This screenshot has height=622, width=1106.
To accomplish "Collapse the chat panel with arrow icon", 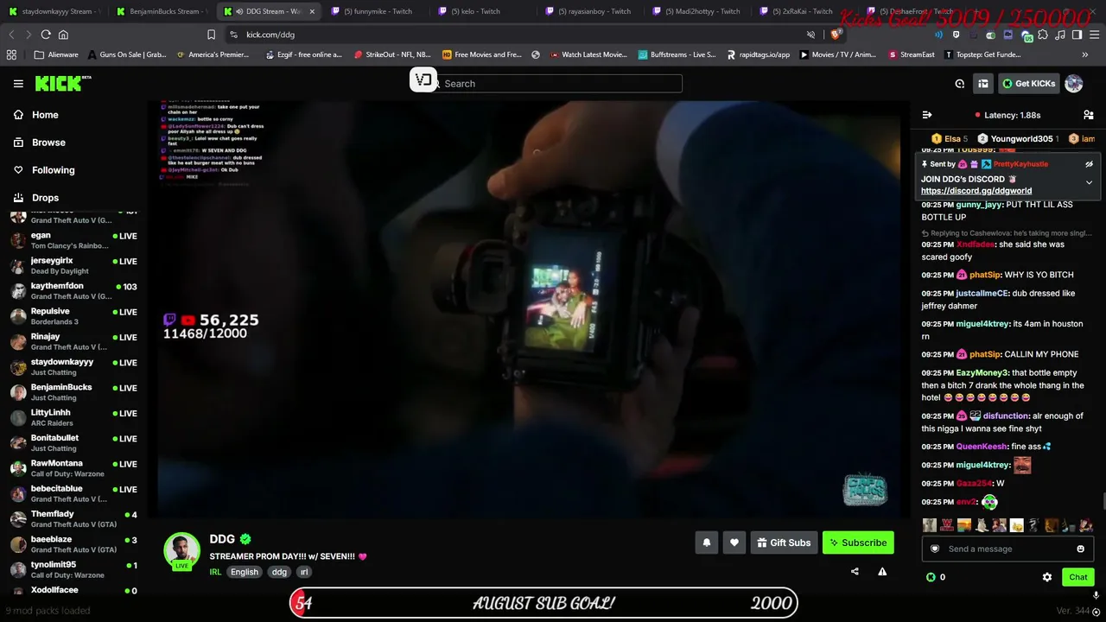I will point(927,115).
